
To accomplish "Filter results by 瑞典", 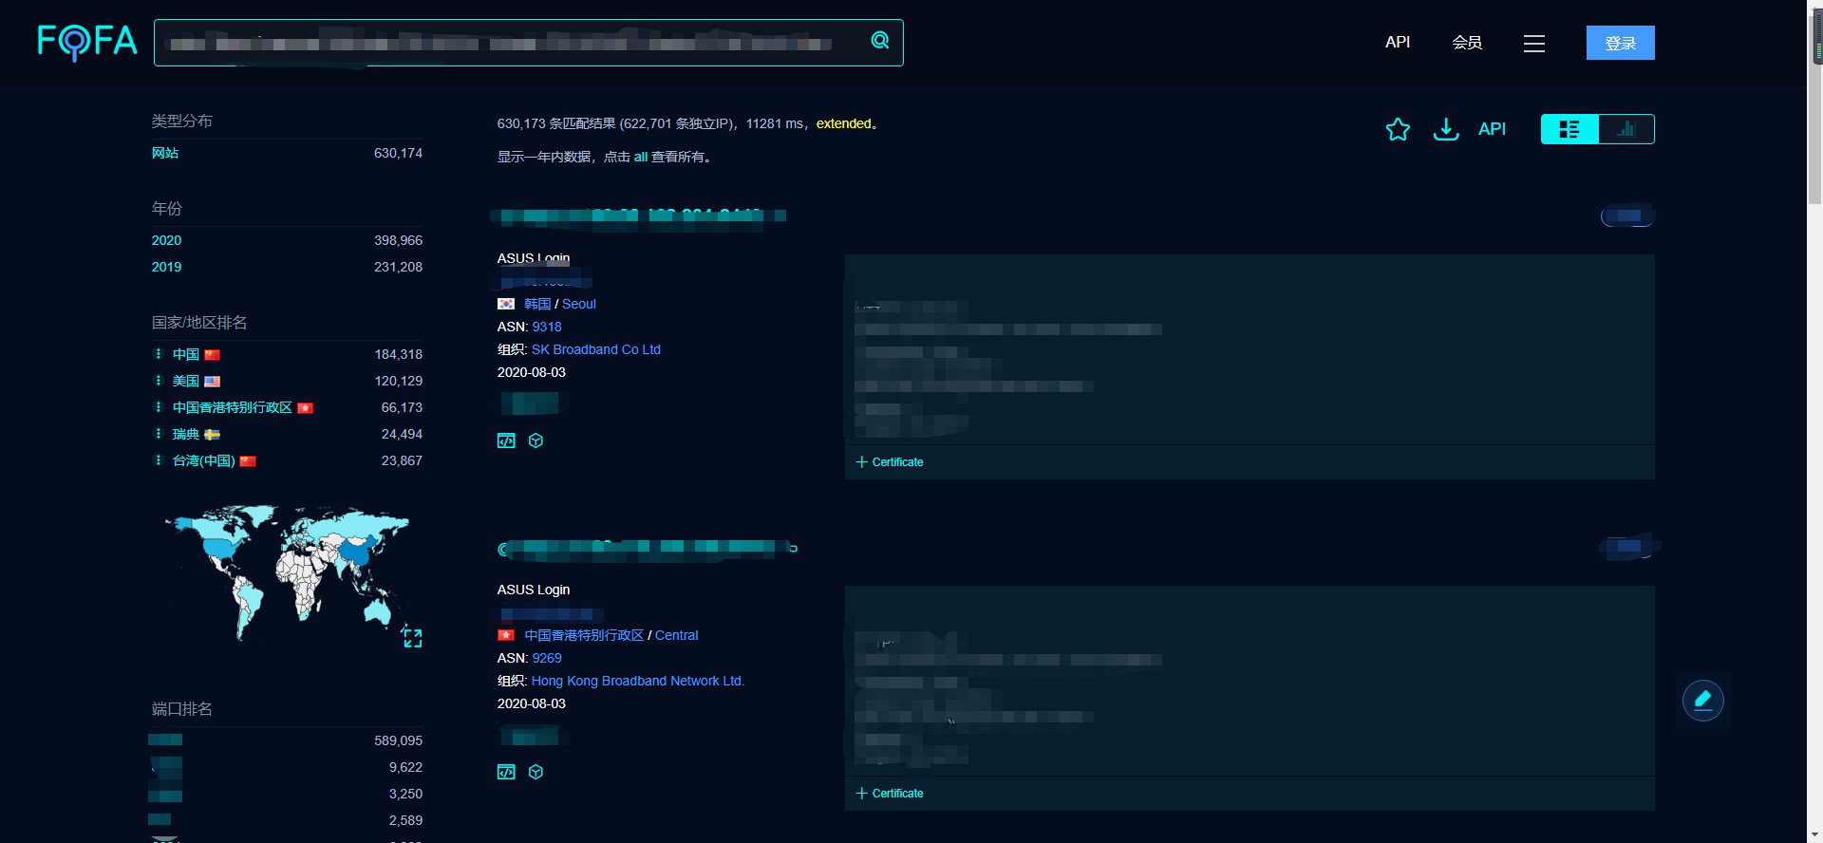I will (x=186, y=434).
